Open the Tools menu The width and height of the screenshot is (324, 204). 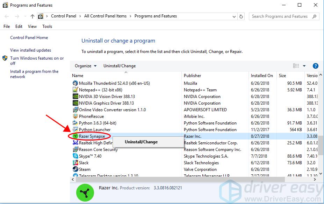[x=47, y=26]
